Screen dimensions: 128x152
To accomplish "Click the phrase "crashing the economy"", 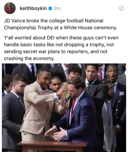I will tap(29, 58).
